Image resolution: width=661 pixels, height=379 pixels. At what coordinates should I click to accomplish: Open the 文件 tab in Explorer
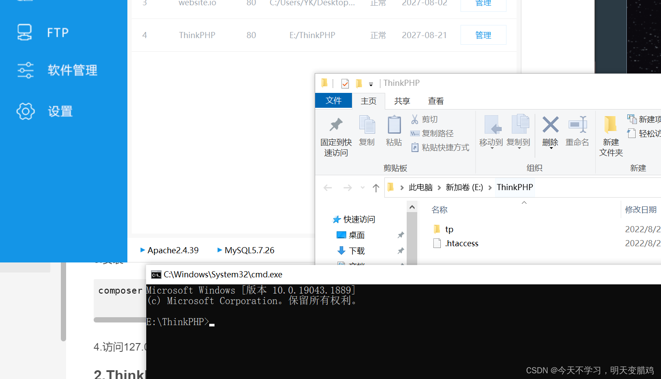pos(334,101)
